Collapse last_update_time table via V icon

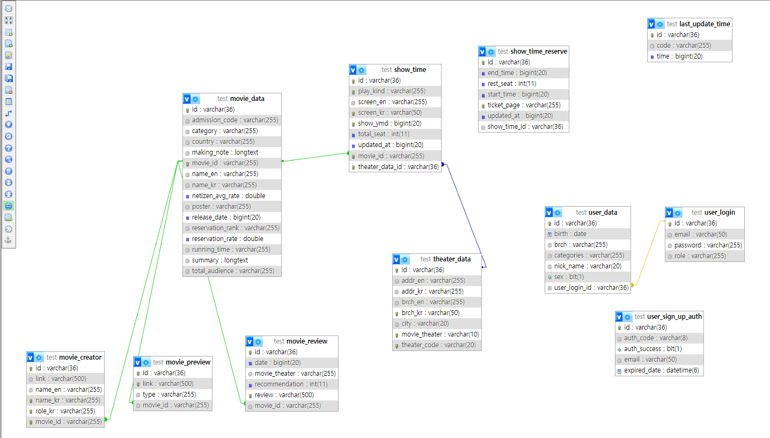click(651, 24)
